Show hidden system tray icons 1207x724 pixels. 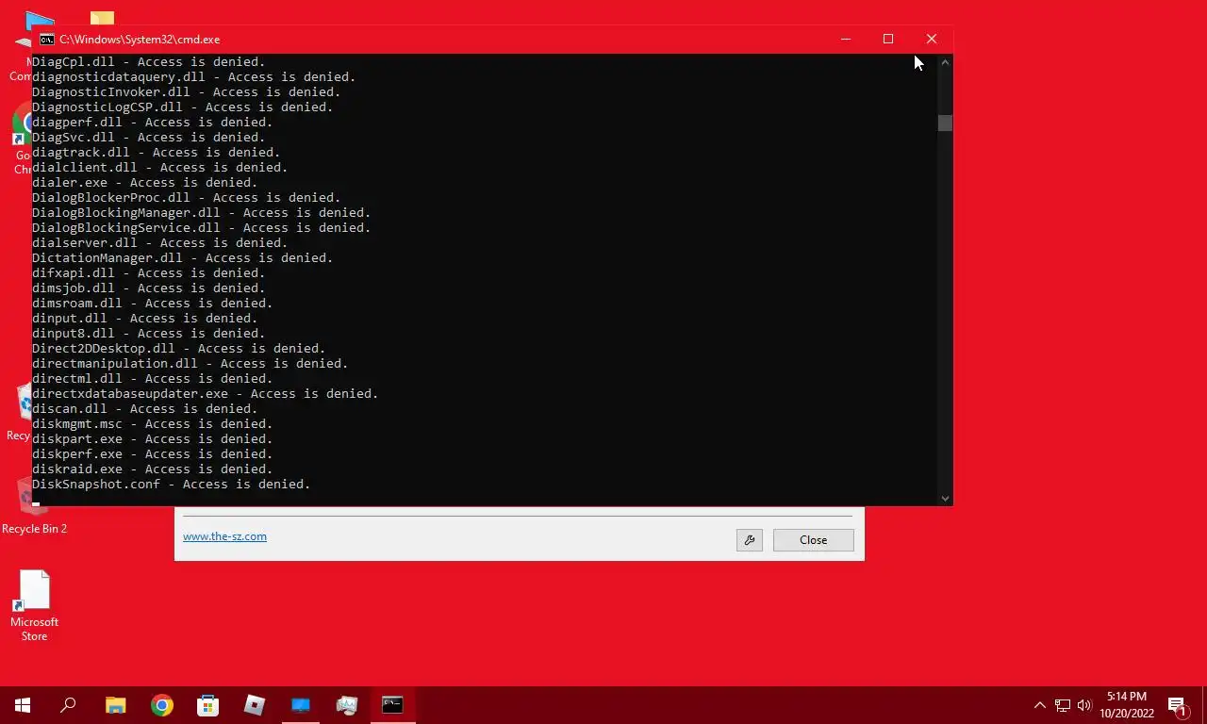point(1040,705)
